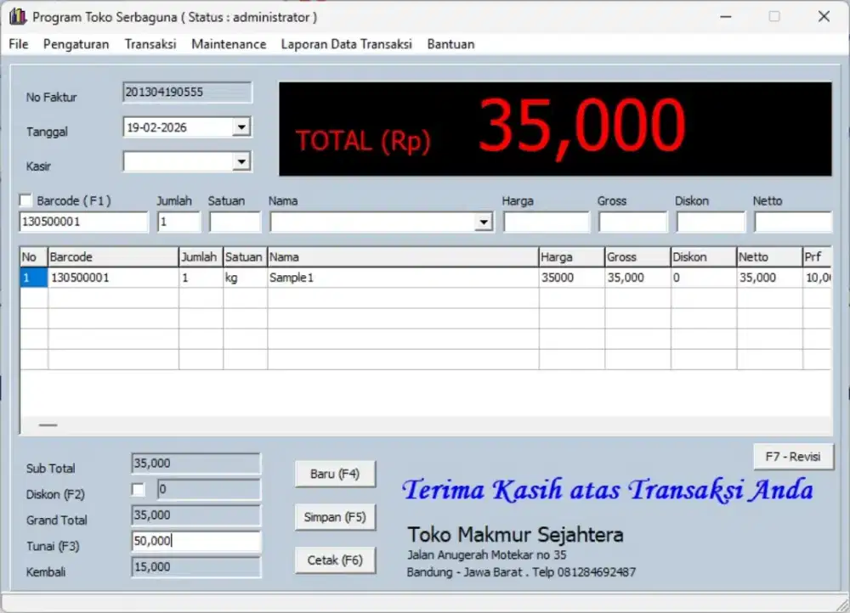Click the Simpan (F5) button
Viewport: 850px width, 613px height.
click(335, 517)
